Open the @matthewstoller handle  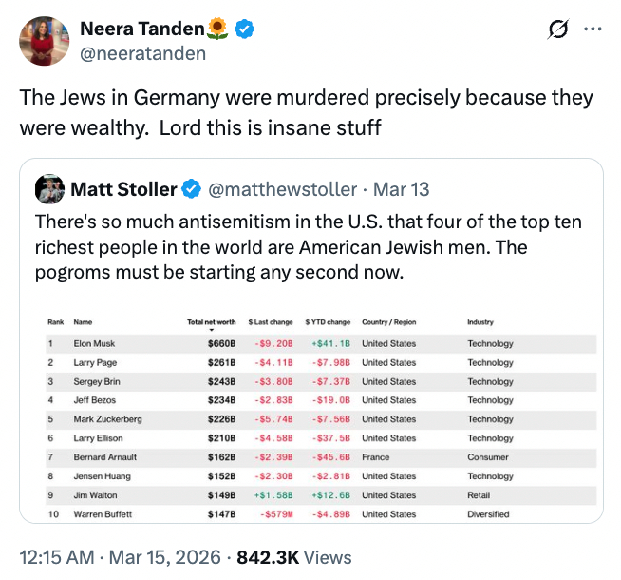click(282, 189)
